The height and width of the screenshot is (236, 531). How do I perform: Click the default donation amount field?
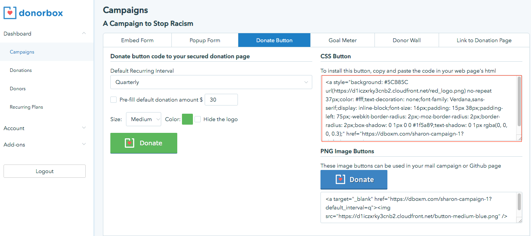pos(221,100)
